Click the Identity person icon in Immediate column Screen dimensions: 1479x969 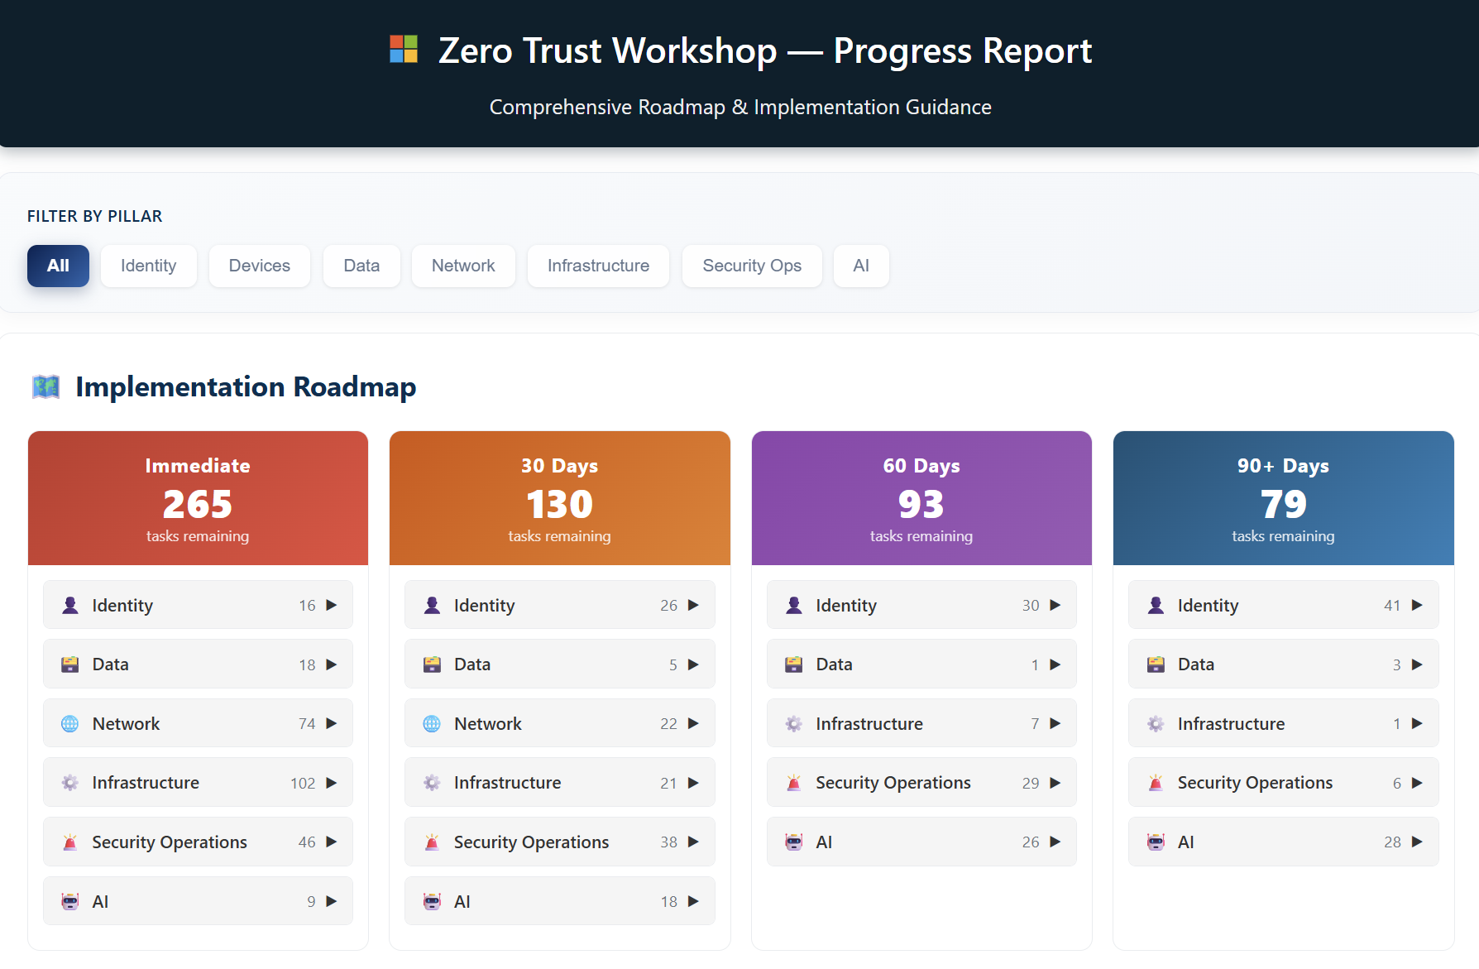pos(69,604)
